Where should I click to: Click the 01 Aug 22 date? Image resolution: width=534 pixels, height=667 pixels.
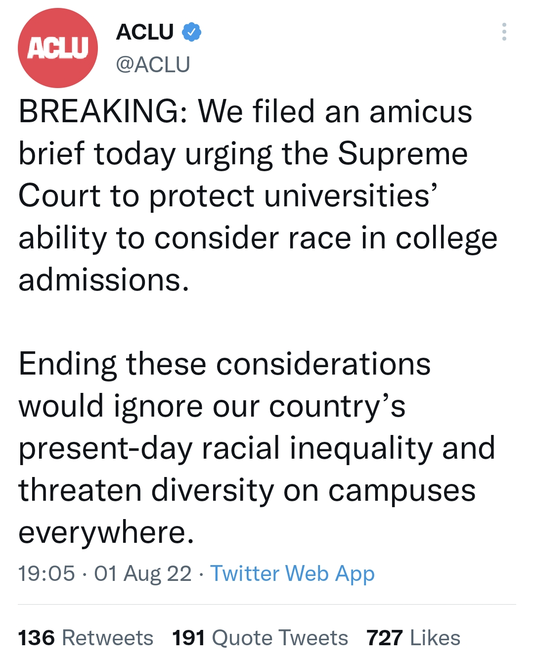click(x=143, y=573)
